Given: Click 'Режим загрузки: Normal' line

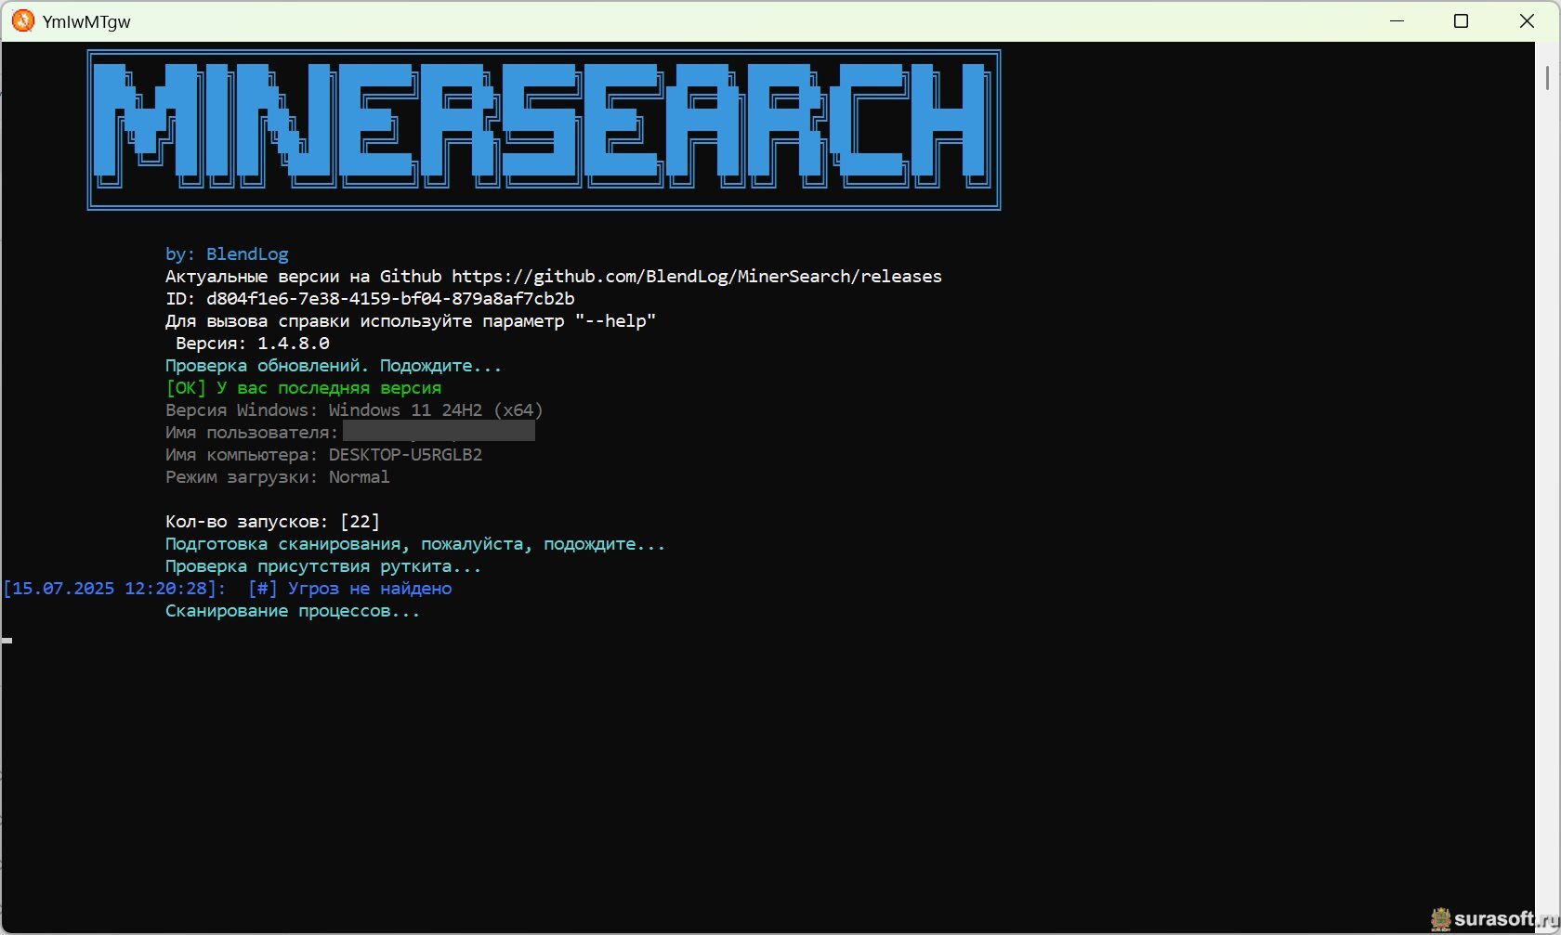Looking at the screenshot, I should [278, 477].
